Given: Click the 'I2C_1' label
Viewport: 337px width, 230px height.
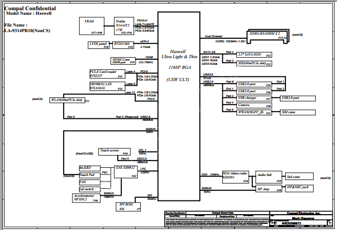Looking at the screenshot, I should (142, 150).
